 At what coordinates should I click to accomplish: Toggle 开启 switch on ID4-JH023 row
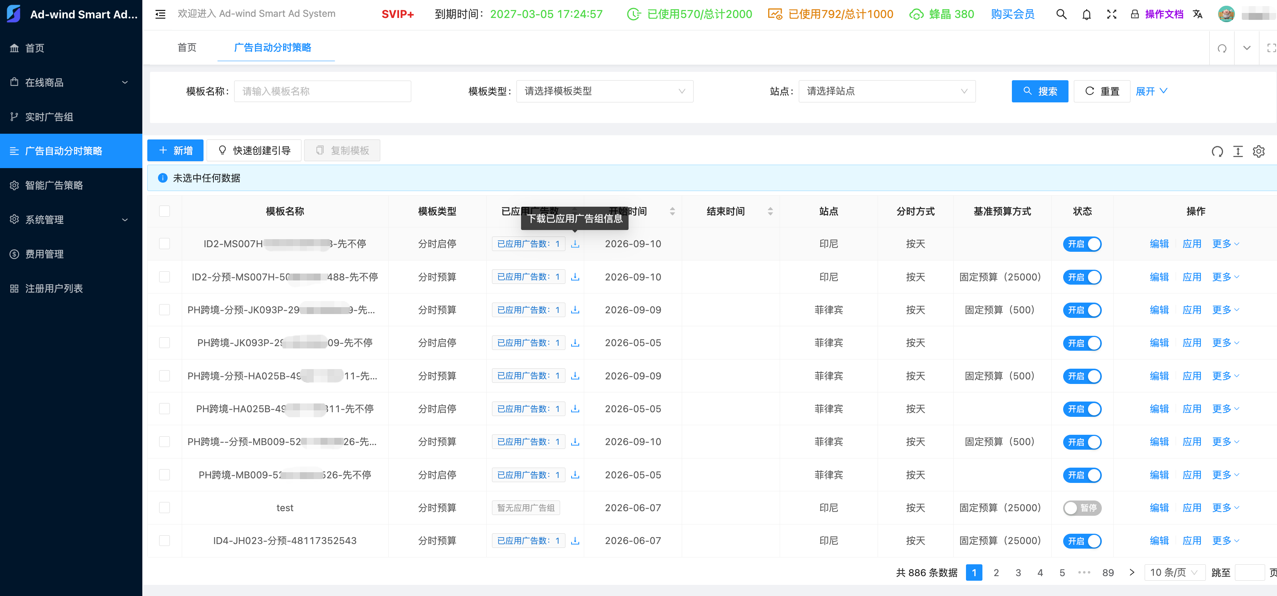point(1082,541)
